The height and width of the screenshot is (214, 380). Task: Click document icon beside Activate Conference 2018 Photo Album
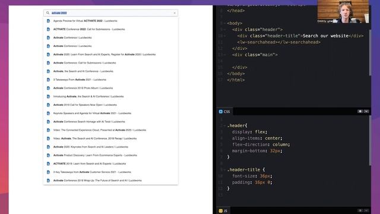click(48, 88)
